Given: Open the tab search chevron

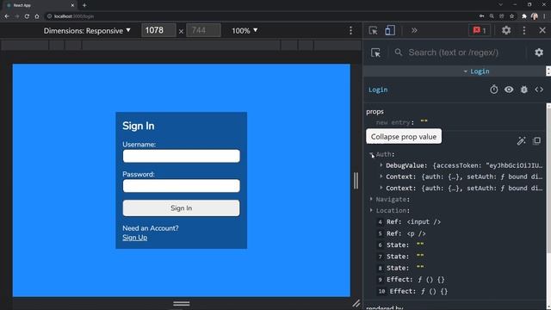Looking at the screenshot, I should click(500, 5).
